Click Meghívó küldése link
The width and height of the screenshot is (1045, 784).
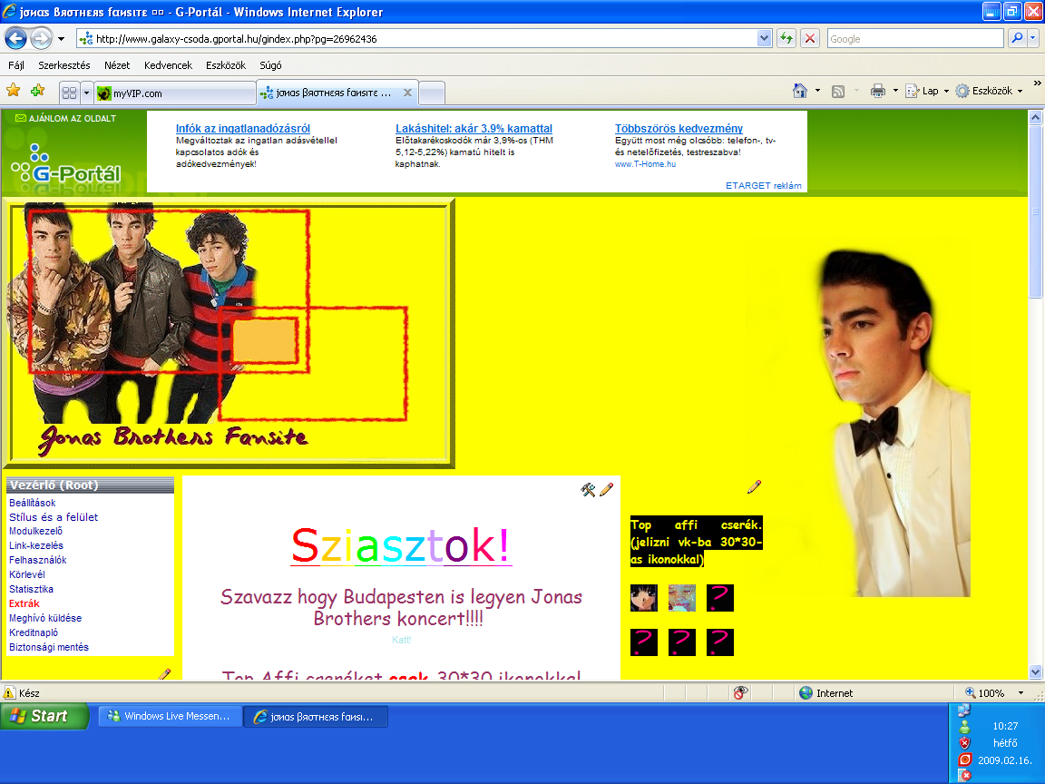coord(45,618)
